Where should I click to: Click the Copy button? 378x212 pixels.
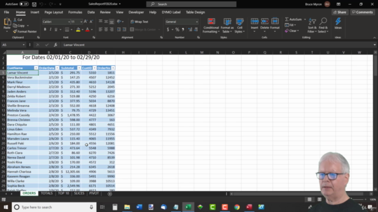pos(19,25)
